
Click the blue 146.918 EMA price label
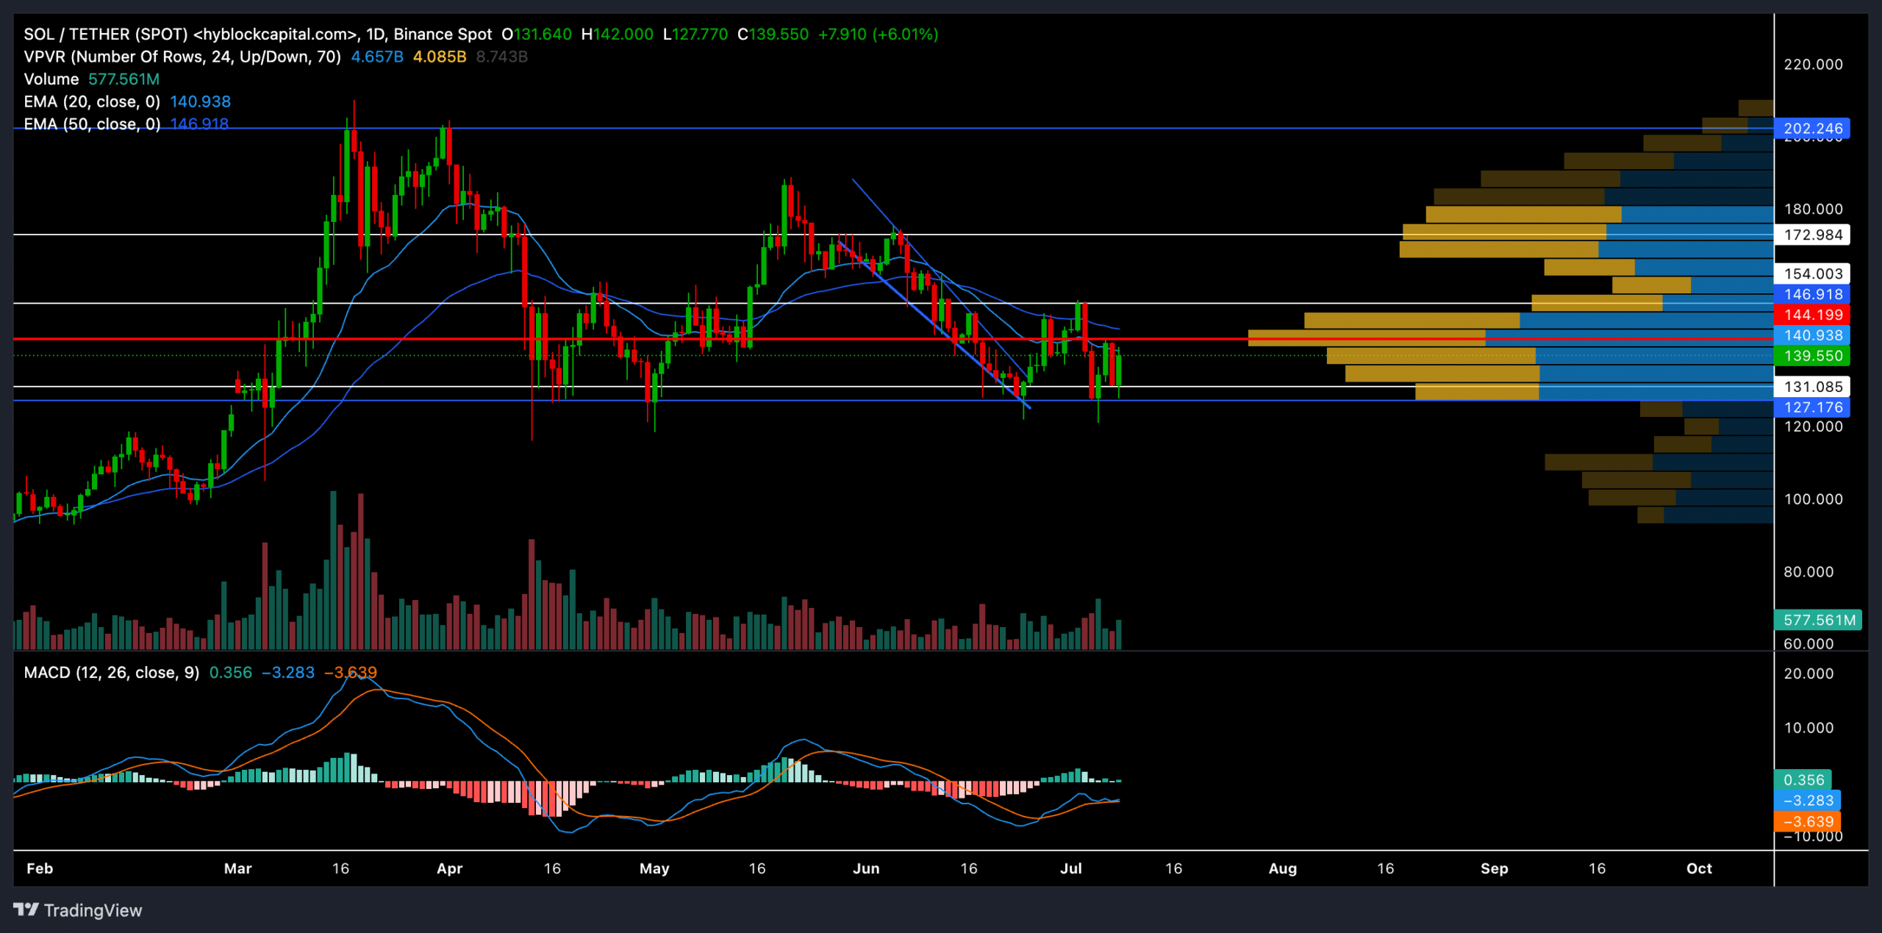click(x=1812, y=294)
